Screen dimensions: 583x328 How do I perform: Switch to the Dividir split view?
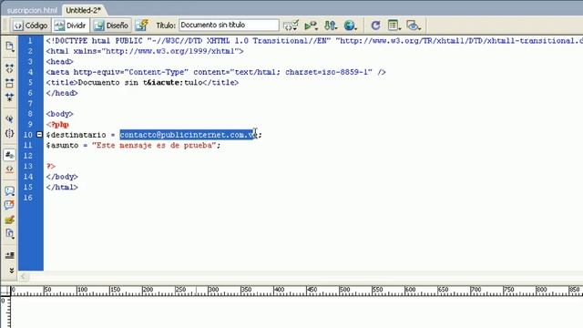pyautogui.click(x=71, y=26)
